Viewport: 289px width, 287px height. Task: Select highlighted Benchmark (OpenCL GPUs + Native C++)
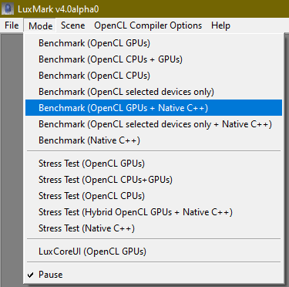[153, 108]
